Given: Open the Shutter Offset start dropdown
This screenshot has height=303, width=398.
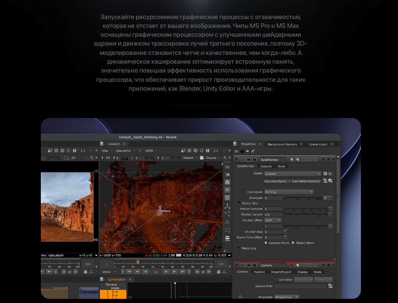Looking at the screenshot, I should pos(273,220).
